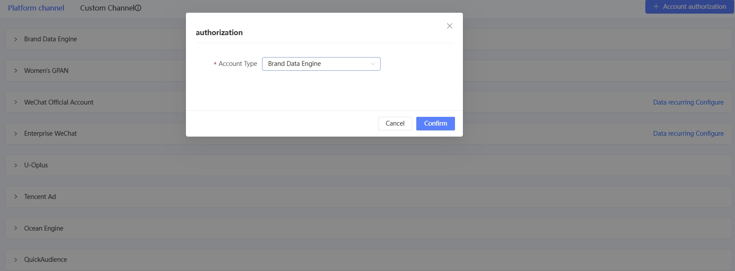
Task: Expand the Ocean Engine chevron
Action: 16,228
